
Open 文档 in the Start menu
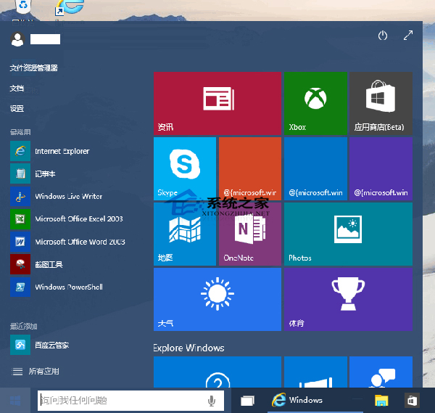[x=17, y=89]
